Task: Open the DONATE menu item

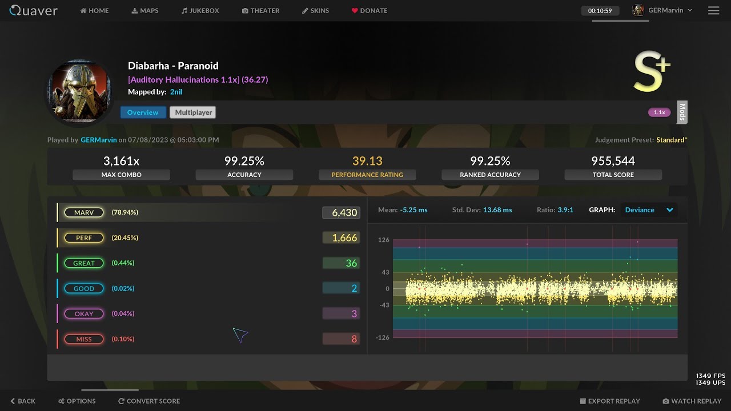Action: (369, 10)
